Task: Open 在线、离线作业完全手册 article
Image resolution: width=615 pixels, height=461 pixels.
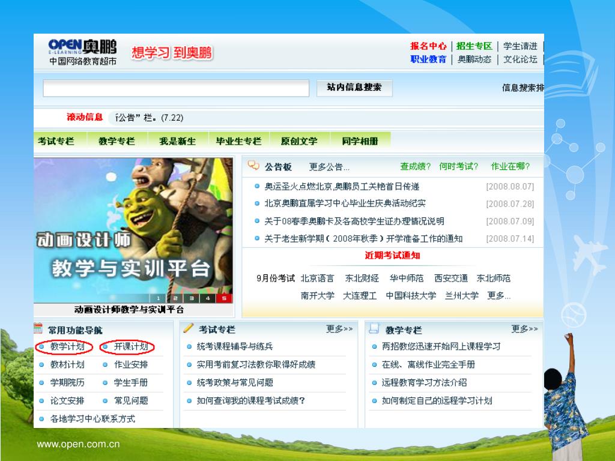Action: click(428, 364)
